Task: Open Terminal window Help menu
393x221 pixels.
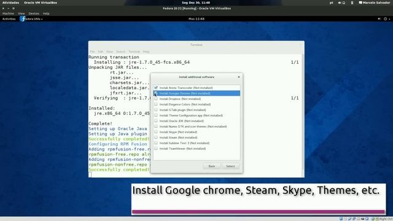Action: (x=146, y=52)
